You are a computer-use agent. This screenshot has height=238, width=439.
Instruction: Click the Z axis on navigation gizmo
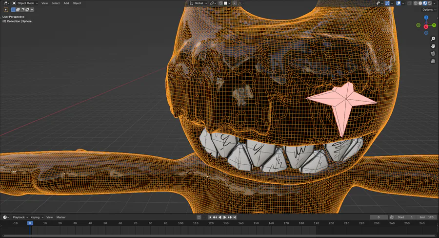click(426, 18)
